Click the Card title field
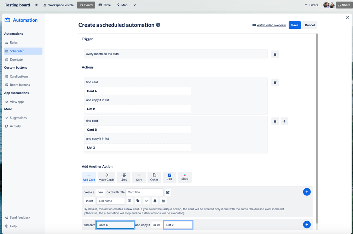This screenshot has width=353, height=234. (144, 192)
